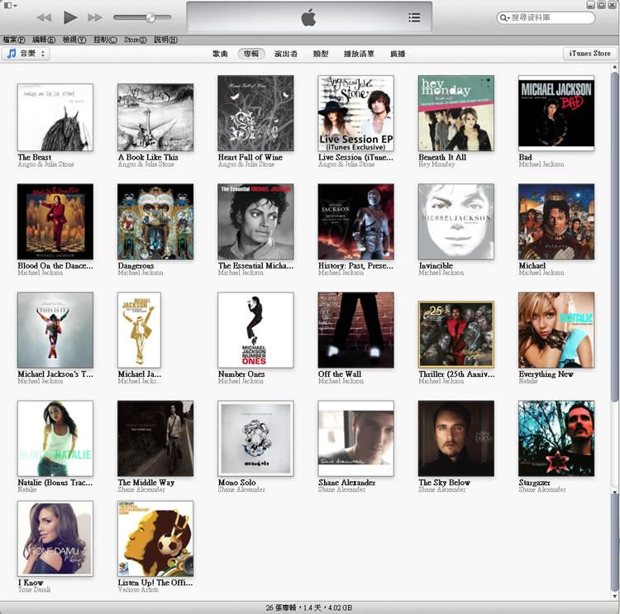The width and height of the screenshot is (620, 614).
Task: Select the Invincible album cover
Action: 456,221
